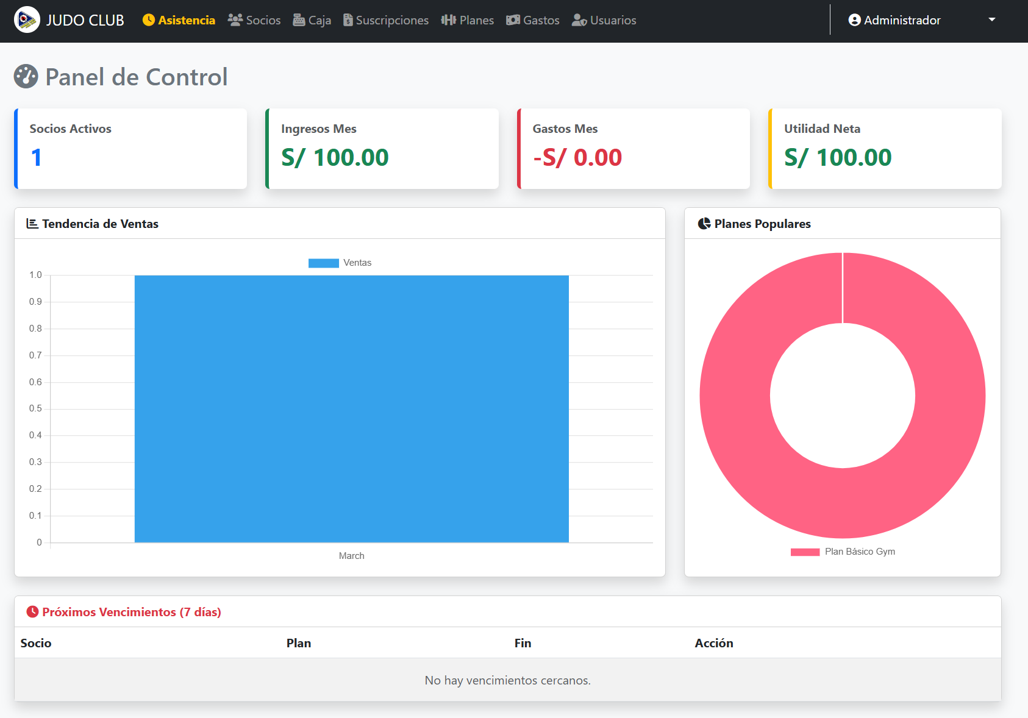Click the Administrador user avatar icon
The width and height of the screenshot is (1028, 718).
coord(855,20)
